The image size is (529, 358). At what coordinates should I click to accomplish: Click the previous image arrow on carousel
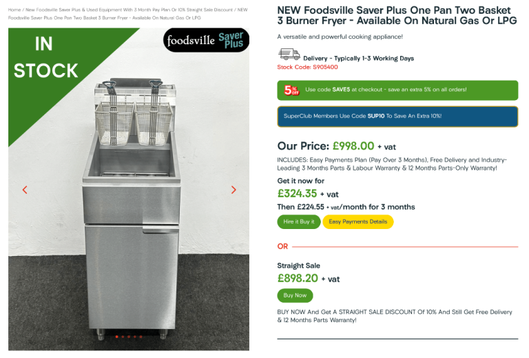25,190
